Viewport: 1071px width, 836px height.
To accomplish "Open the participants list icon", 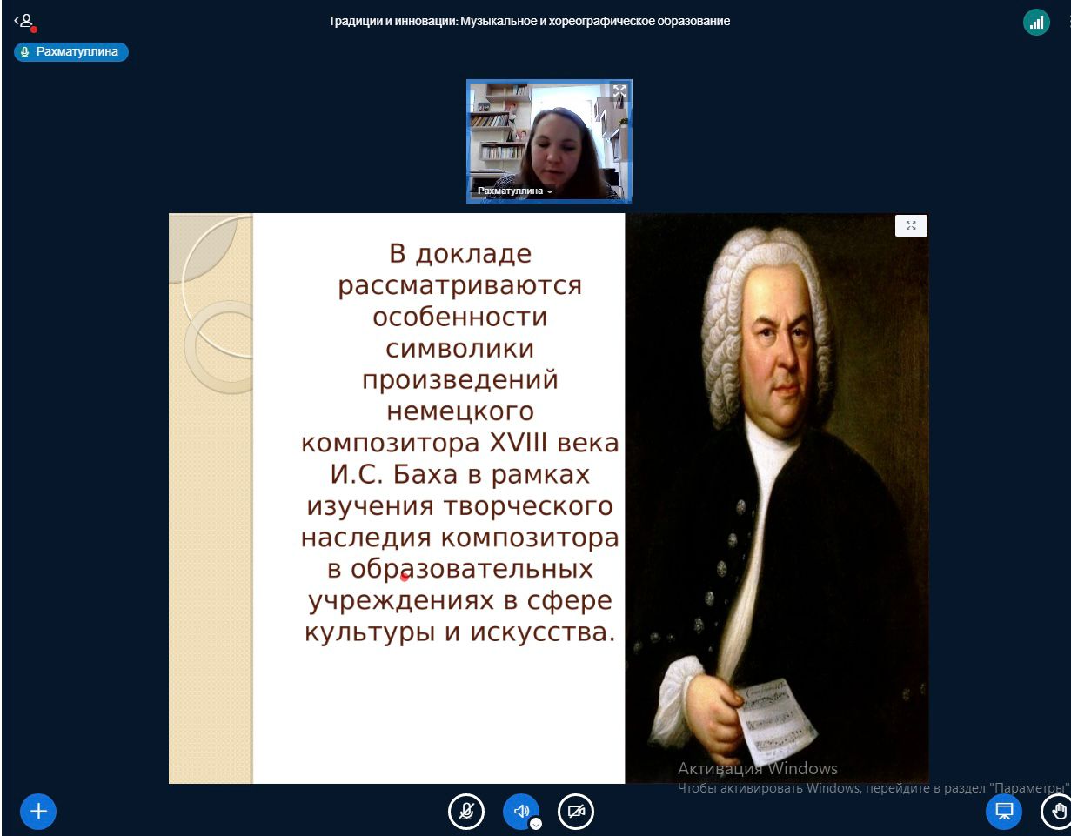I will click(x=25, y=22).
